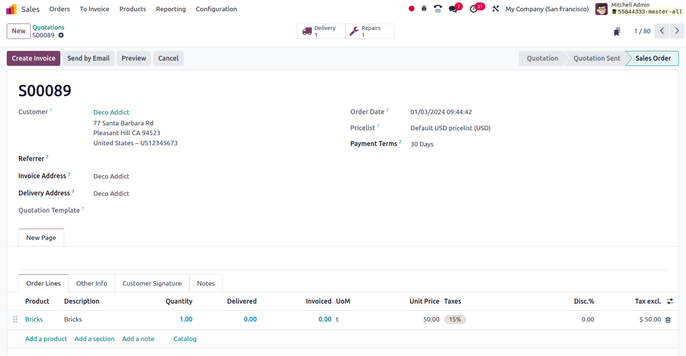Go to the next record arrow
This screenshot has width=686, height=356.
pyautogui.click(x=677, y=31)
